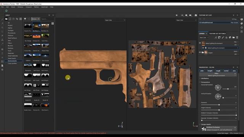
Task: Click the add smart material icon
Action: click(x=230, y=37)
